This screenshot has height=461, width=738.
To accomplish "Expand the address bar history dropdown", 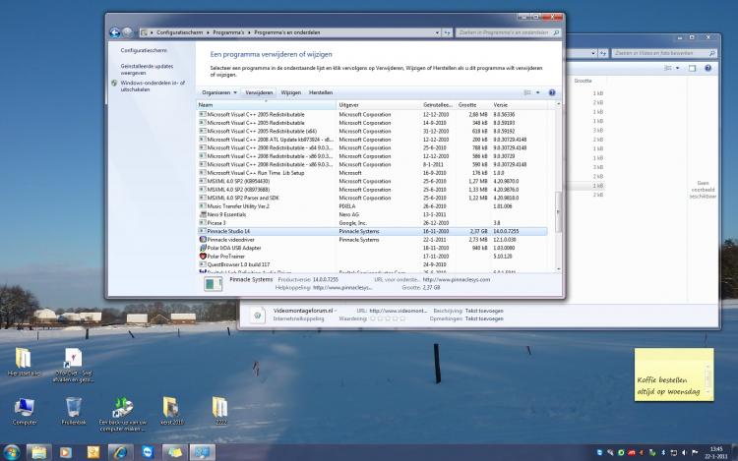I will [435, 32].
